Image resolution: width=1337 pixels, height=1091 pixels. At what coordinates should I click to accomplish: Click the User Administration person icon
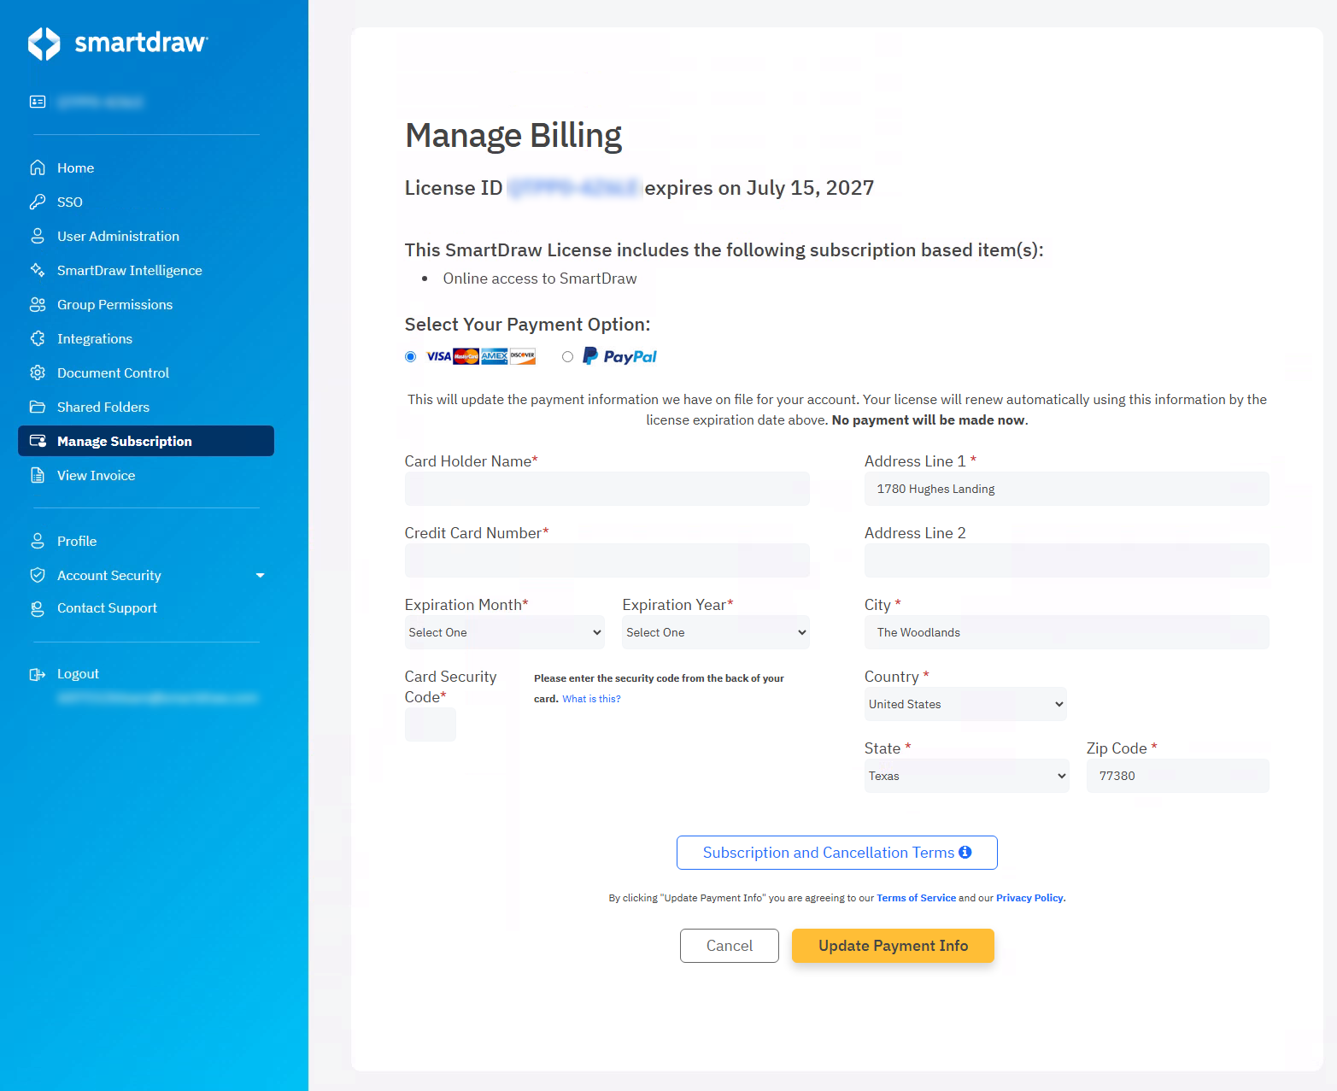click(x=38, y=236)
